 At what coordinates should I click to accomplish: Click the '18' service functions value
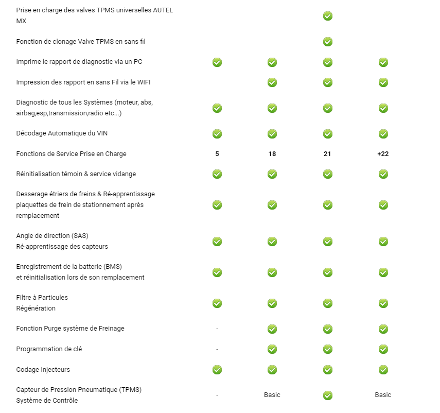coord(272,154)
